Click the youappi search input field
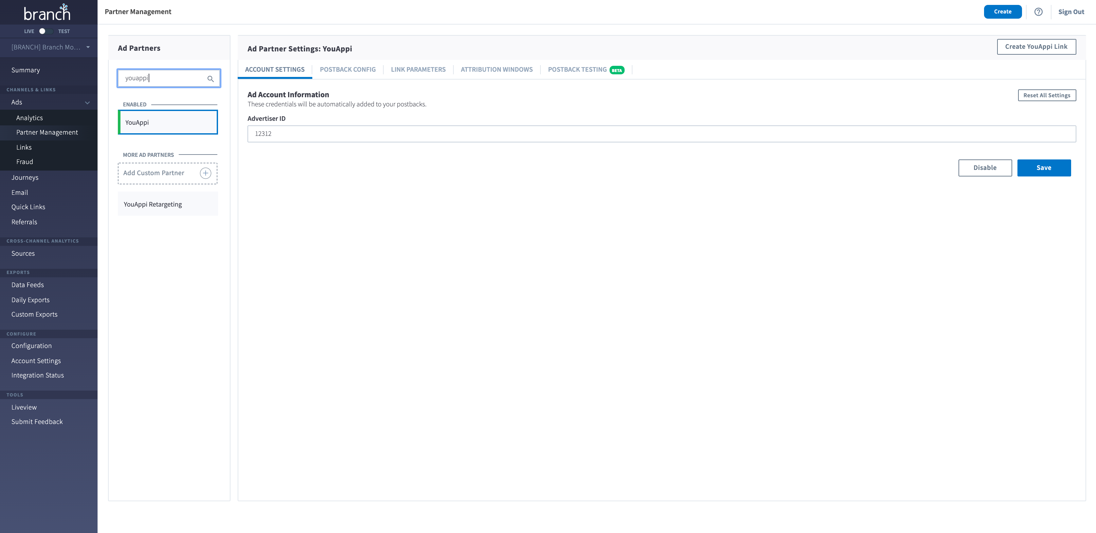This screenshot has height=533, width=1096. tap(169, 78)
